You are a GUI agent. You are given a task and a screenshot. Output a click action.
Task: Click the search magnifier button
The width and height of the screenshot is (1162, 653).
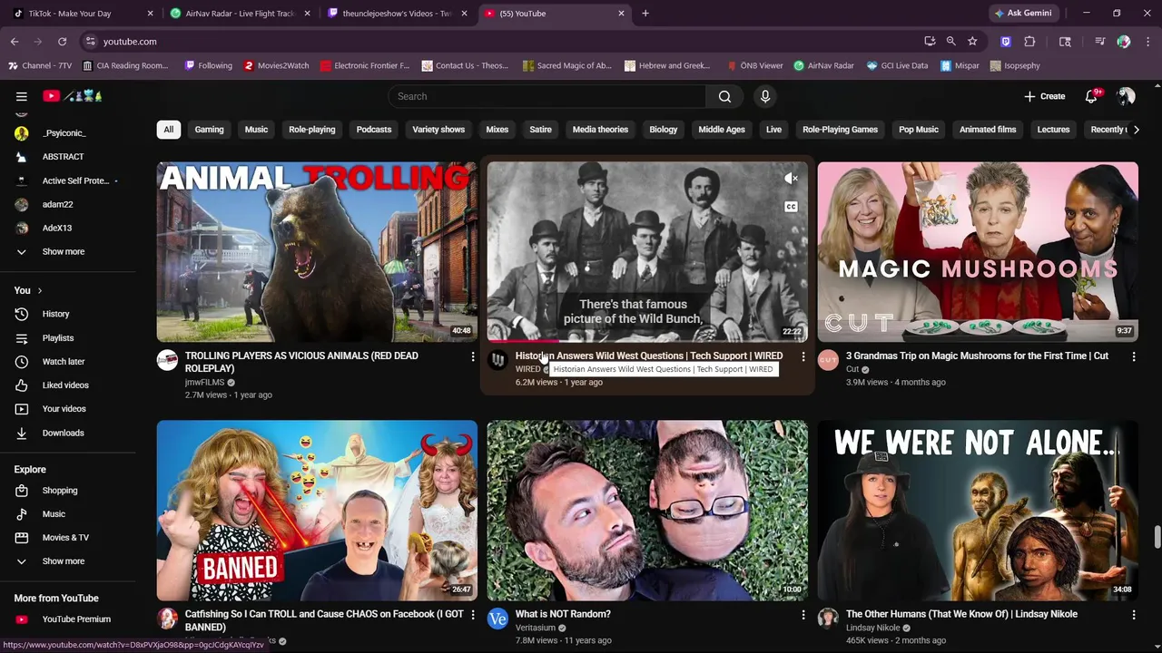pyautogui.click(x=724, y=96)
